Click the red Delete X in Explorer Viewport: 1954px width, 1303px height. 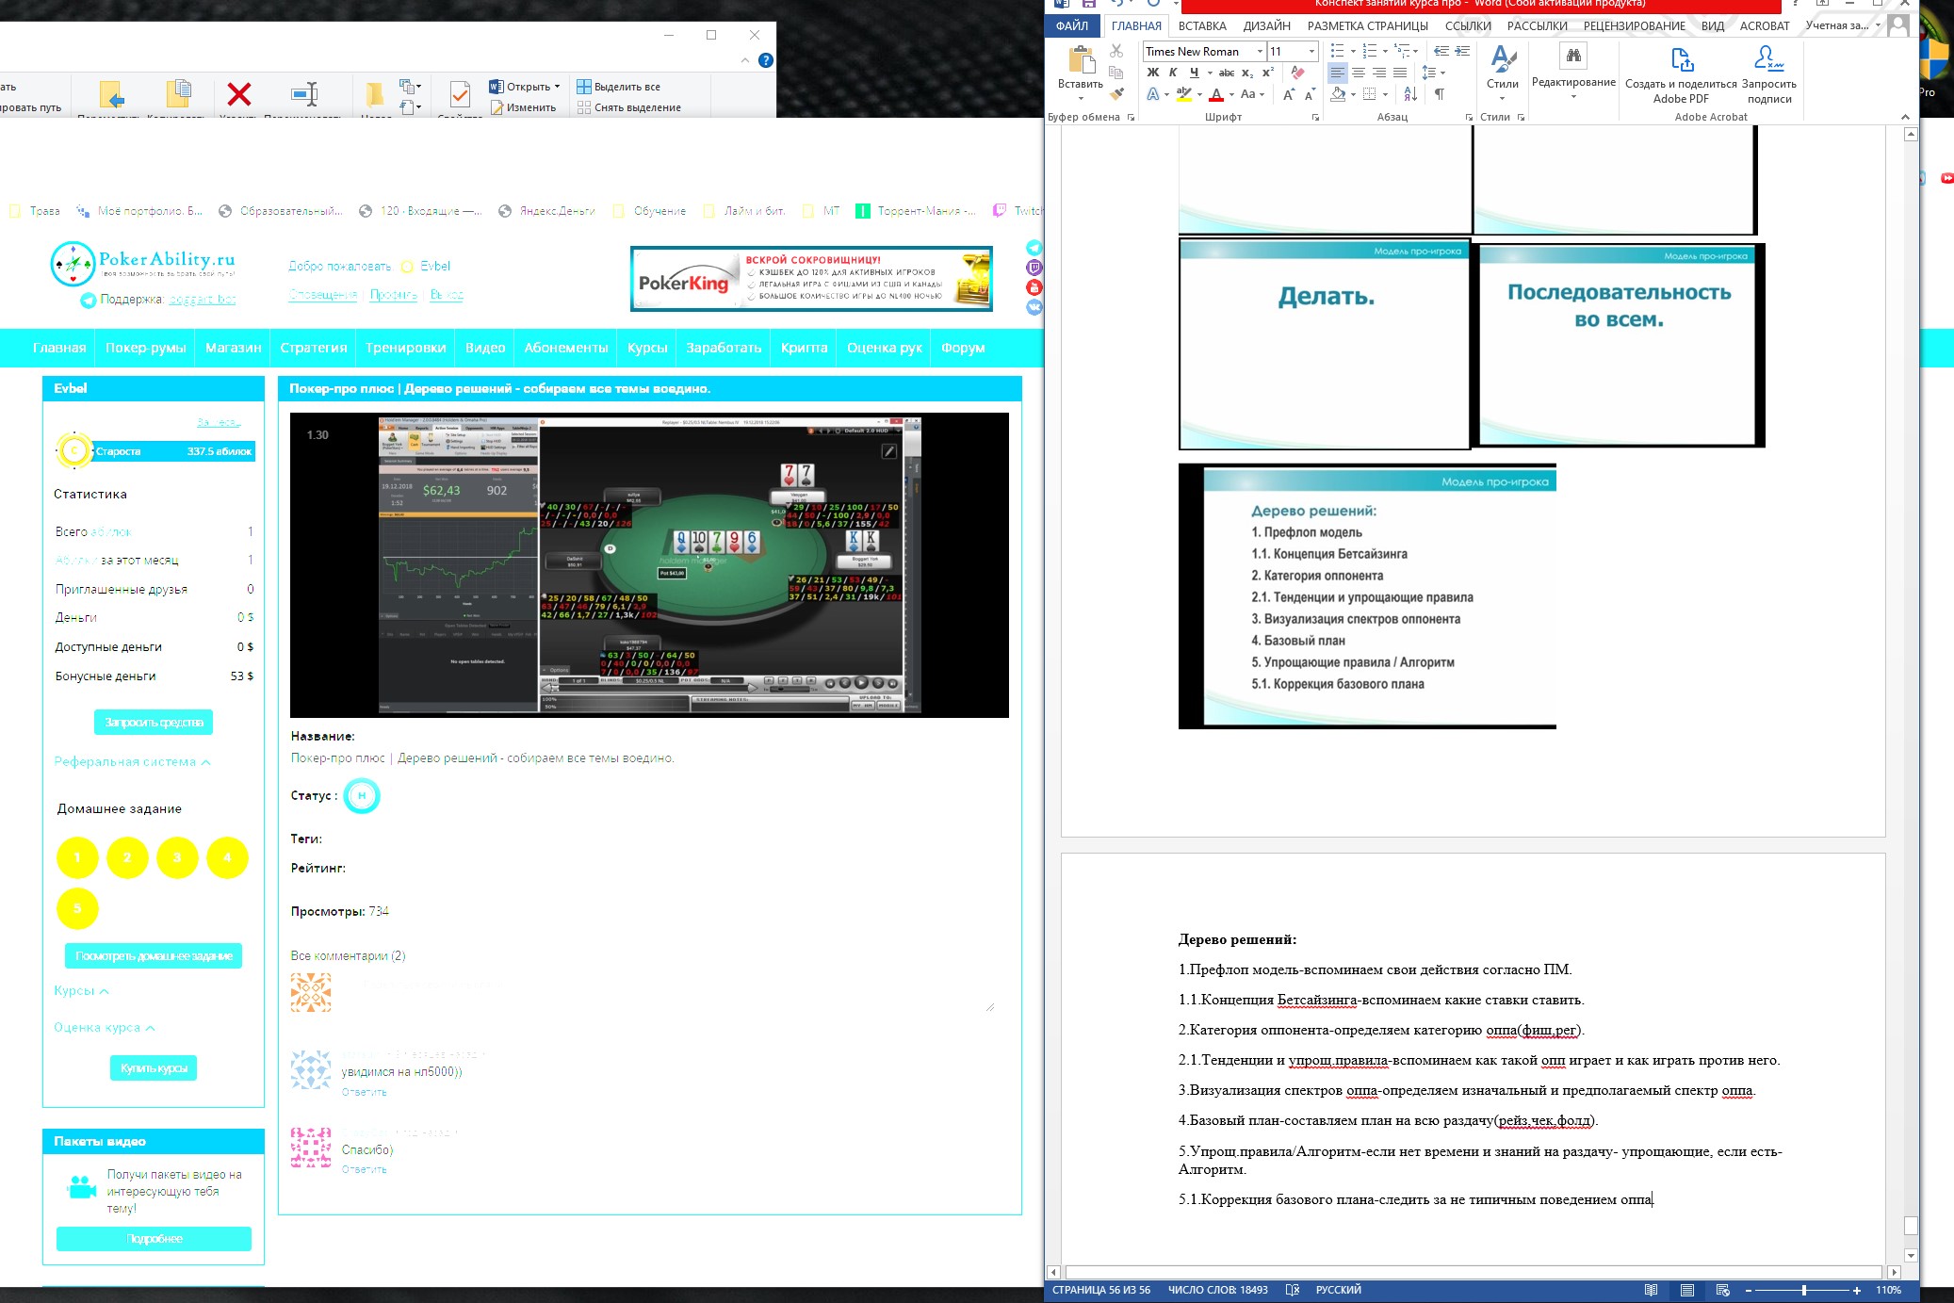pos(239,94)
